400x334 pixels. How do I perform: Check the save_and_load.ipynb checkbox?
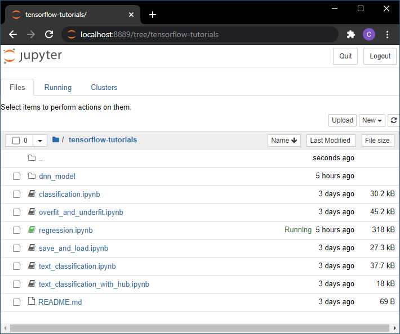16,248
